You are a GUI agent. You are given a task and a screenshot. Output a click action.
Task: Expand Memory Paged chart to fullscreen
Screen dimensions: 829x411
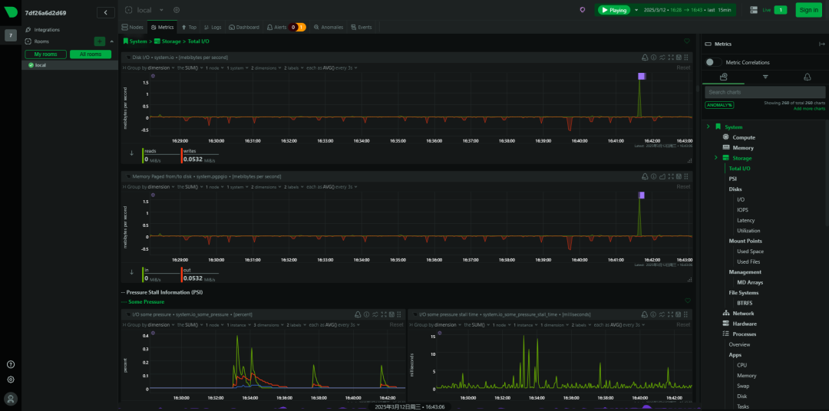(671, 176)
